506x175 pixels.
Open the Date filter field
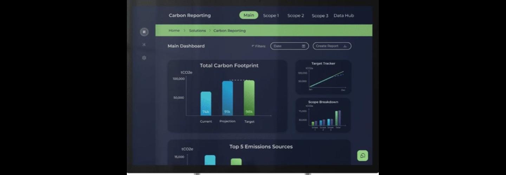[x=285, y=46]
